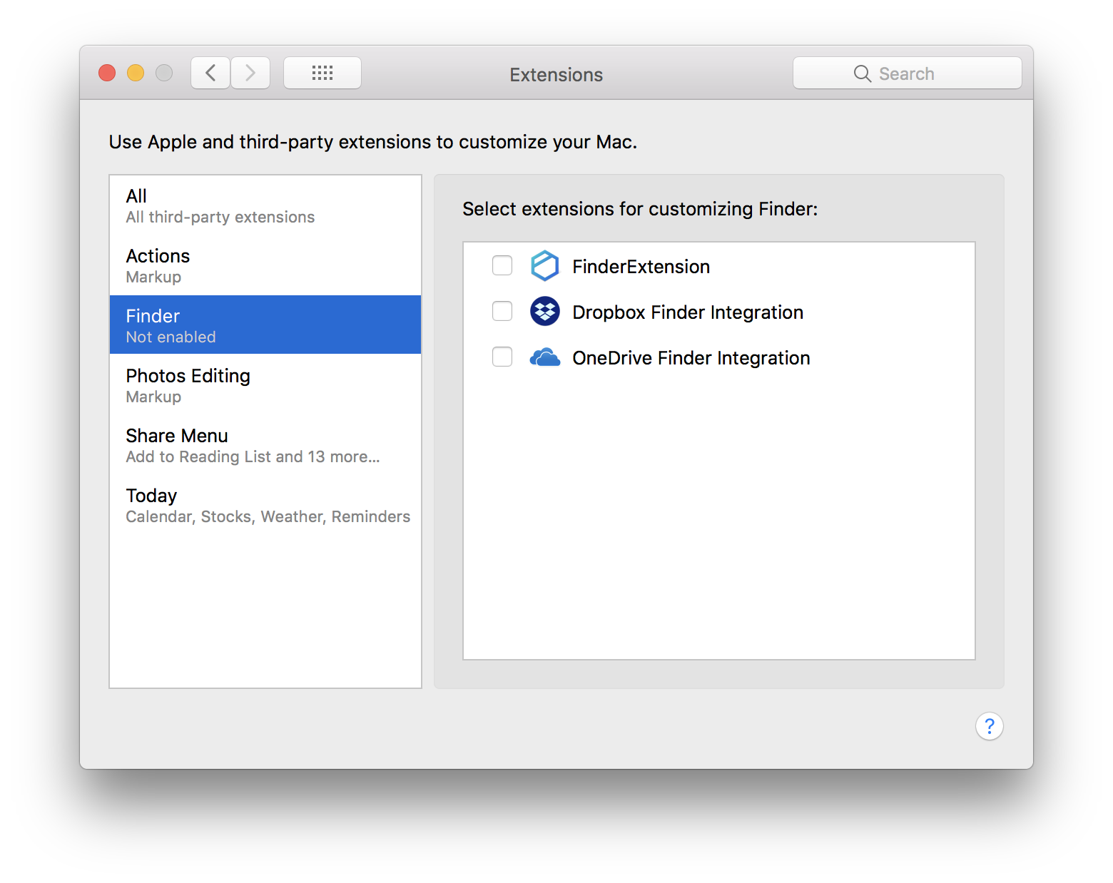This screenshot has width=1113, height=883.
Task: Select the Photos Editing category
Action: tap(265, 385)
